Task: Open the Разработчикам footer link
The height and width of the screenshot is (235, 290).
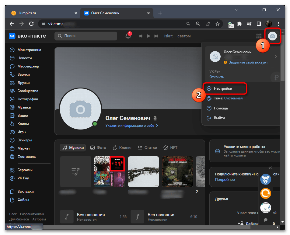Action: pos(32,214)
